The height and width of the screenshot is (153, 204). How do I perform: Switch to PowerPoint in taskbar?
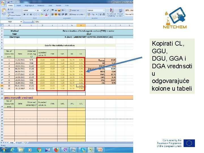pyautogui.click(x=100, y=150)
